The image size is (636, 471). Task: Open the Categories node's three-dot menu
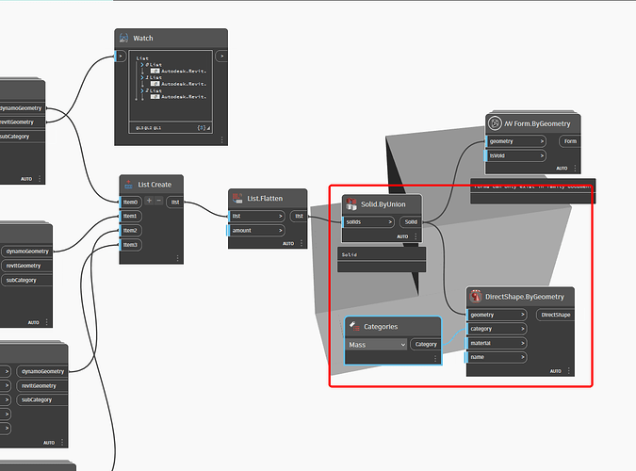[x=435, y=359]
